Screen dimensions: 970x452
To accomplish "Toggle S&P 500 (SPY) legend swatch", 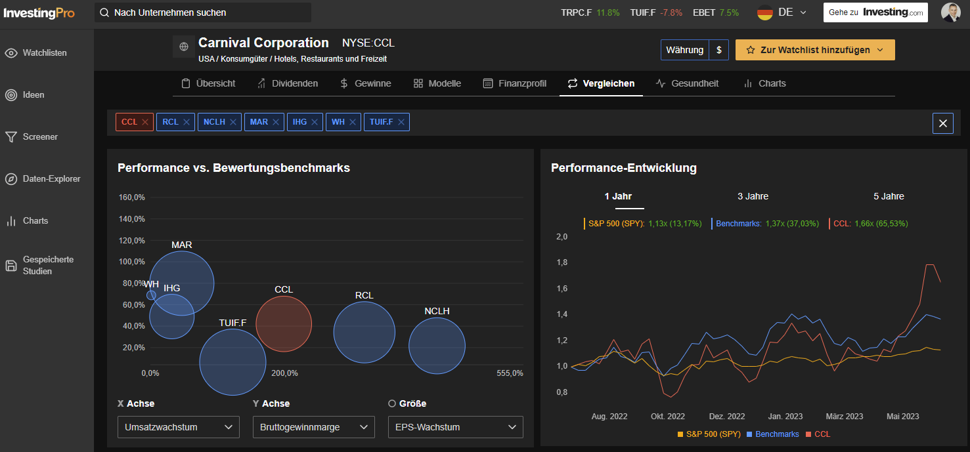I will (x=680, y=434).
